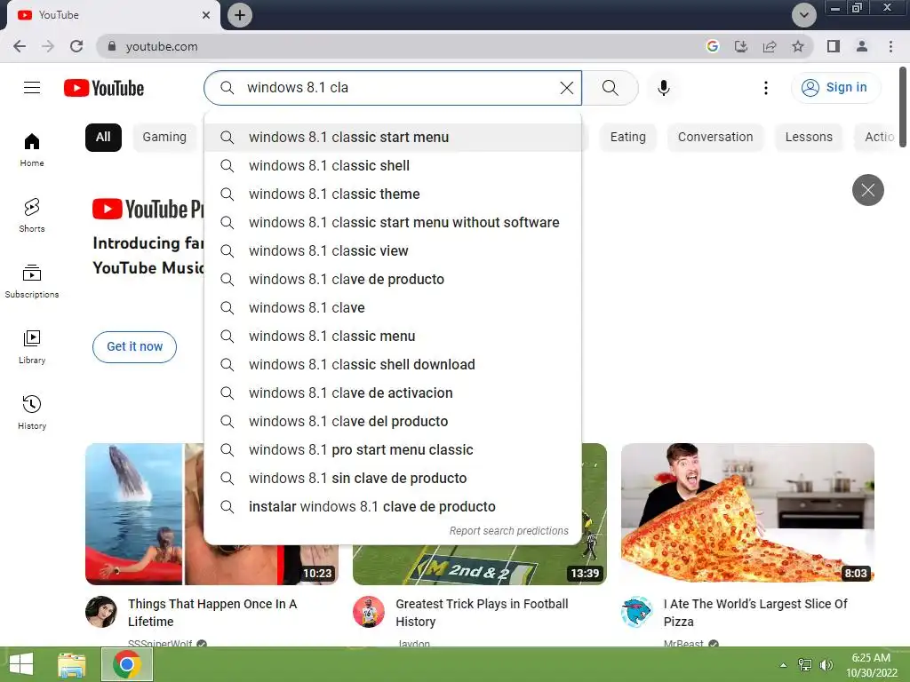Open volume control in system tray
The height and width of the screenshot is (682, 910).
[x=826, y=664]
